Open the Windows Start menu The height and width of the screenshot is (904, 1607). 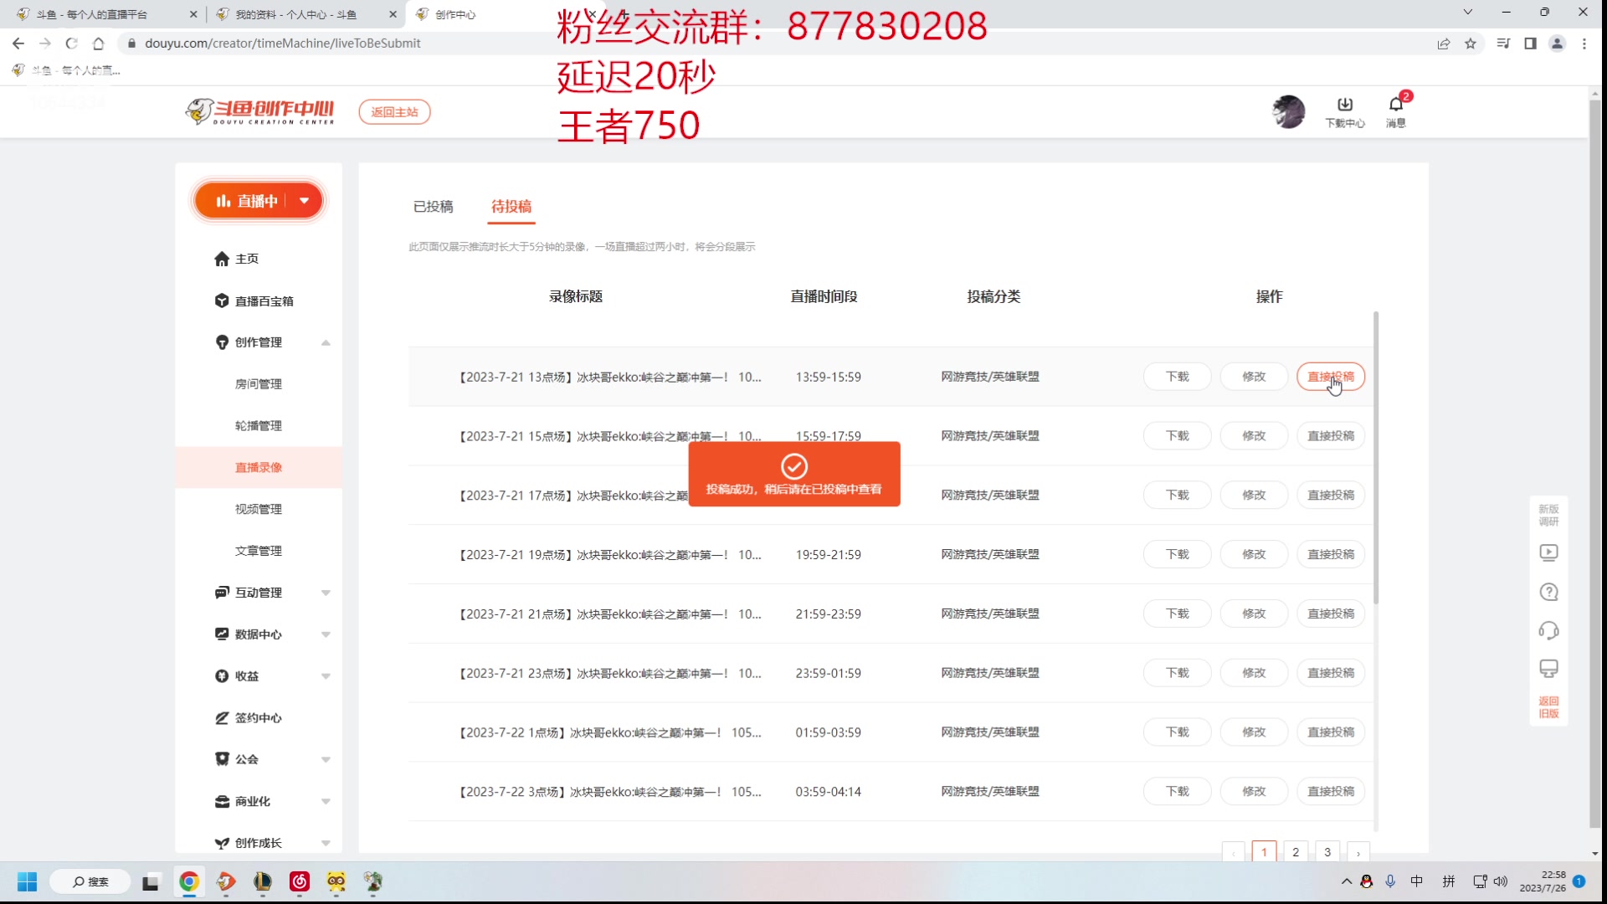[27, 881]
